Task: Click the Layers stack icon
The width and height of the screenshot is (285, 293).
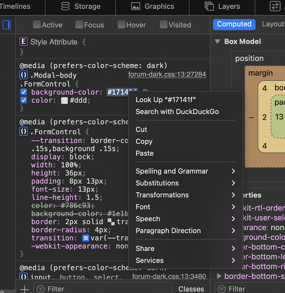Action: [x=209, y=6]
